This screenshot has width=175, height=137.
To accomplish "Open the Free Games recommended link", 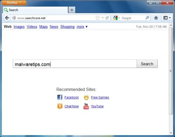I will coord(100,97).
